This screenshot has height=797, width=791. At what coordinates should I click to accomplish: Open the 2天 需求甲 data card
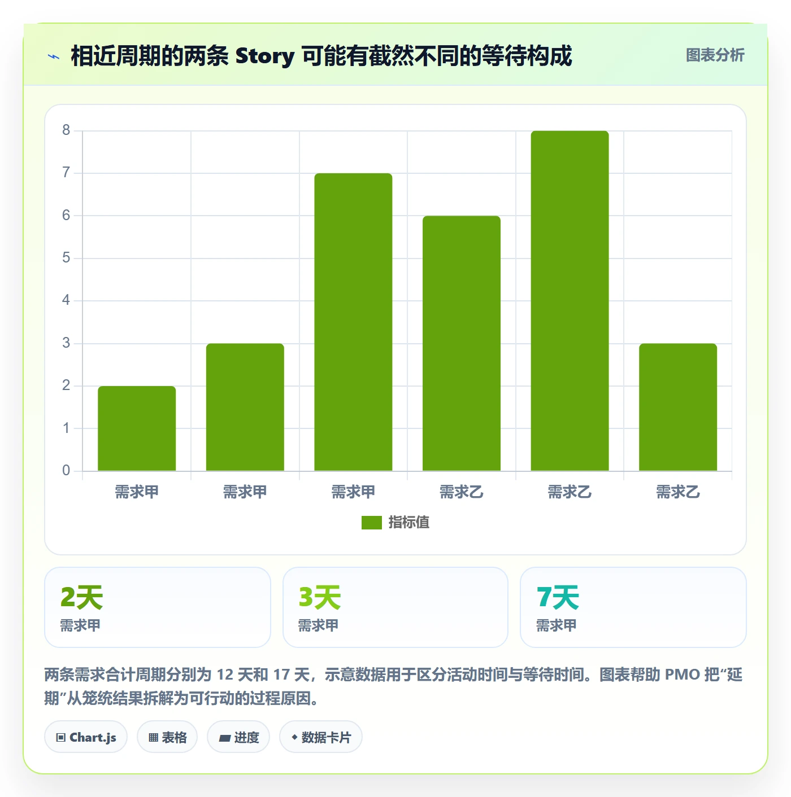[158, 607]
